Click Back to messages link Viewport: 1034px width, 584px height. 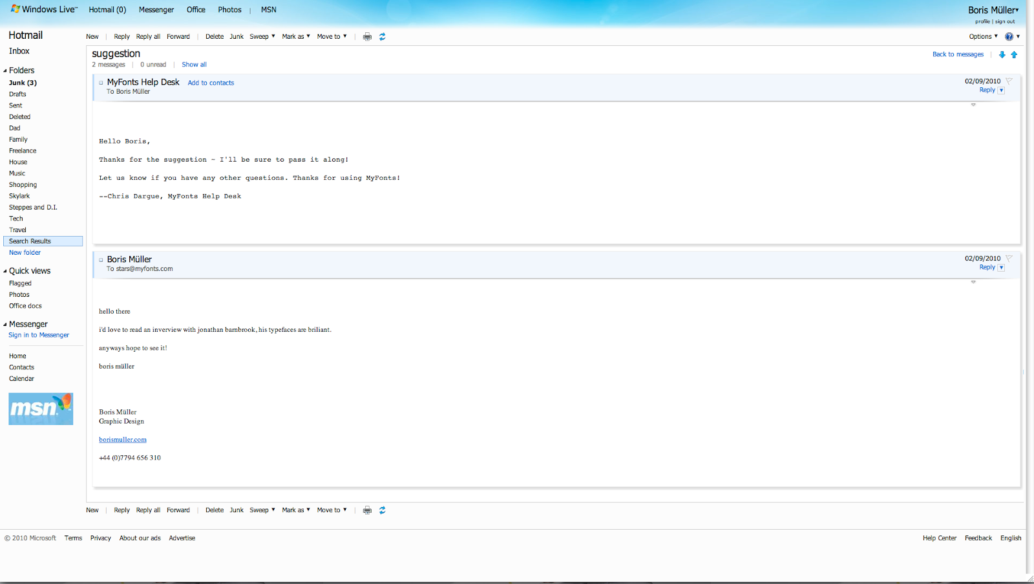click(x=958, y=54)
